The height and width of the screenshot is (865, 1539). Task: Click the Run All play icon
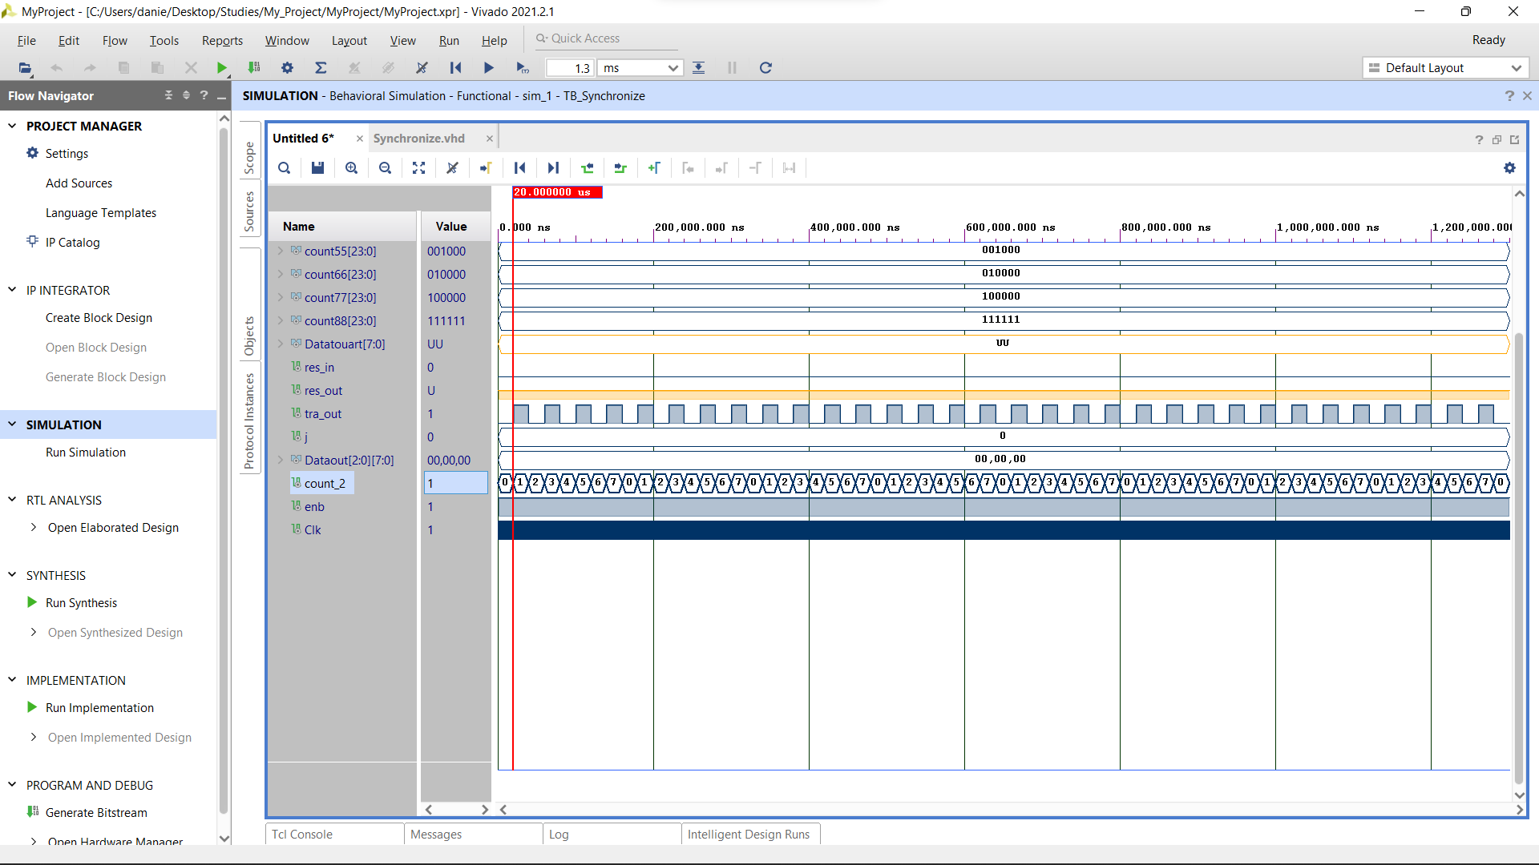488,68
